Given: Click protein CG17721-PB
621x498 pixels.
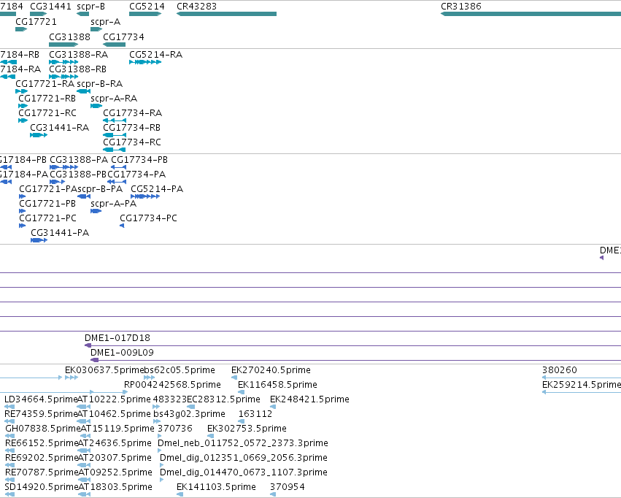Looking at the screenshot, I should point(22,211).
